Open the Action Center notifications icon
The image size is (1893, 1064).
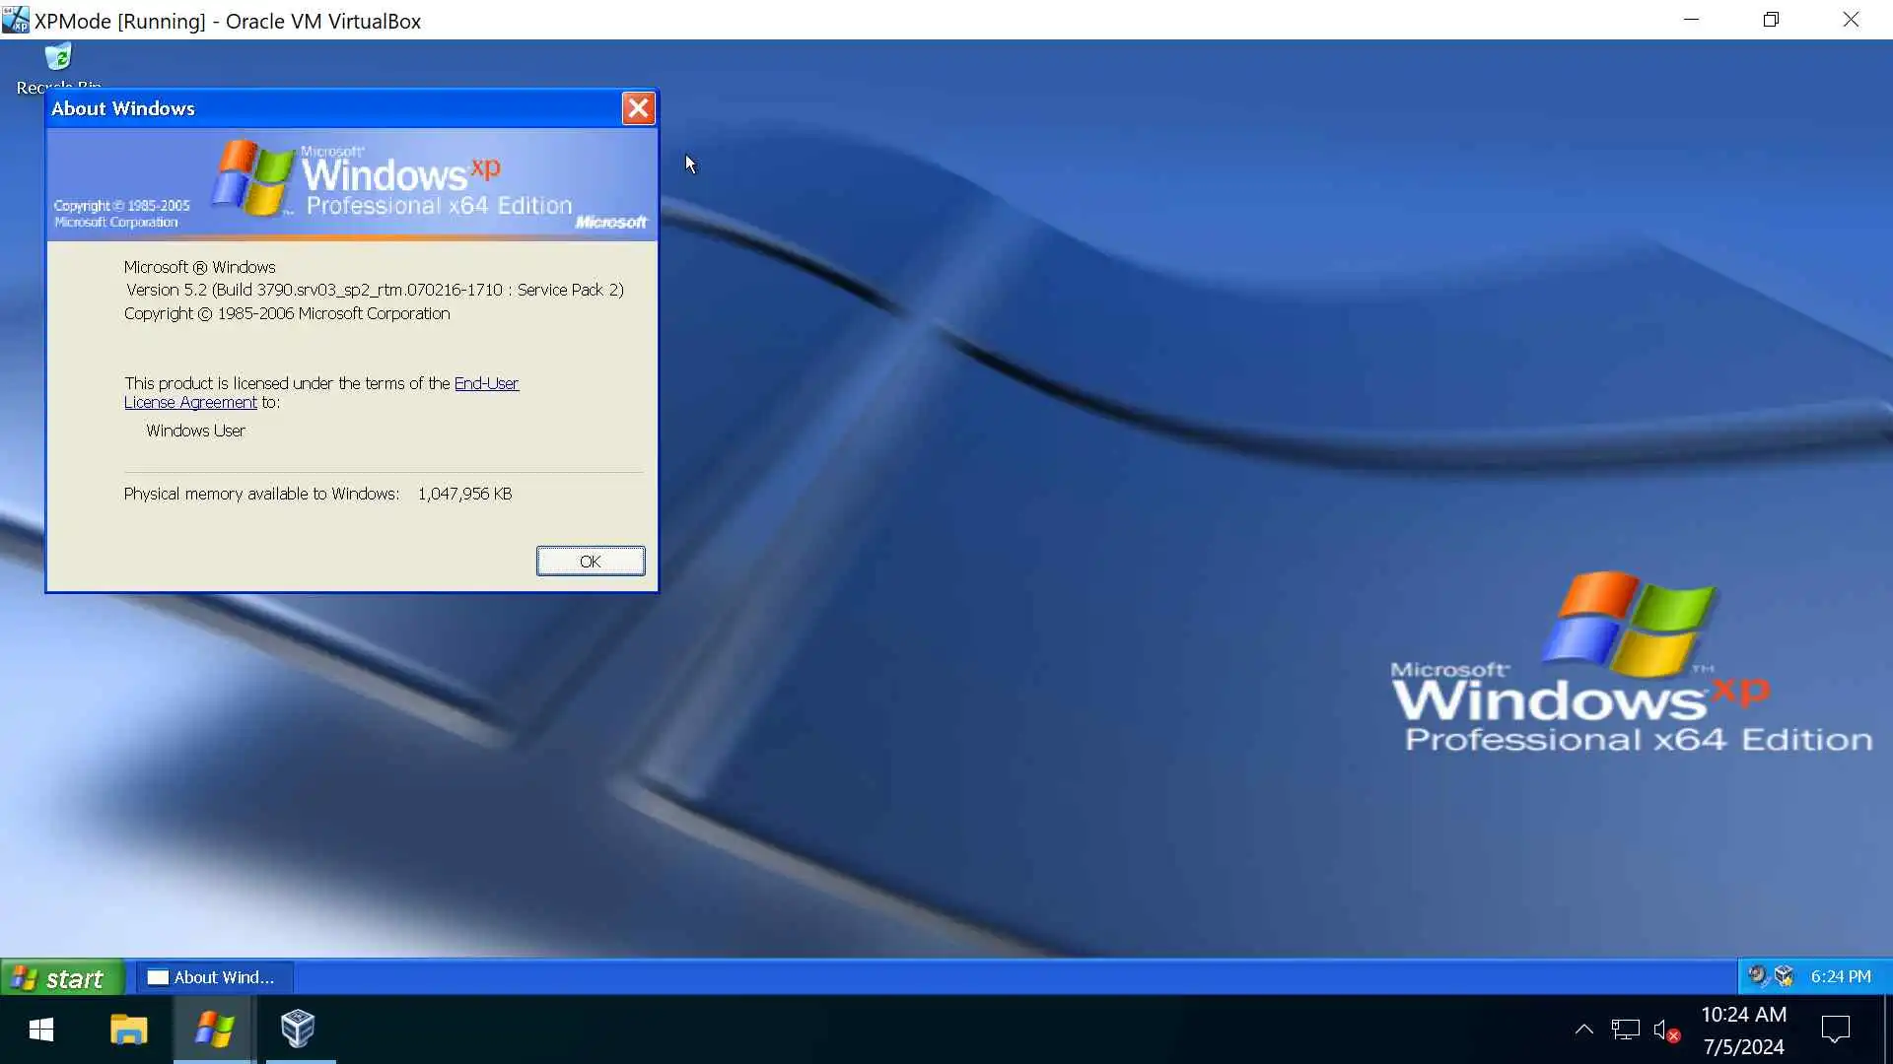[x=1835, y=1031]
